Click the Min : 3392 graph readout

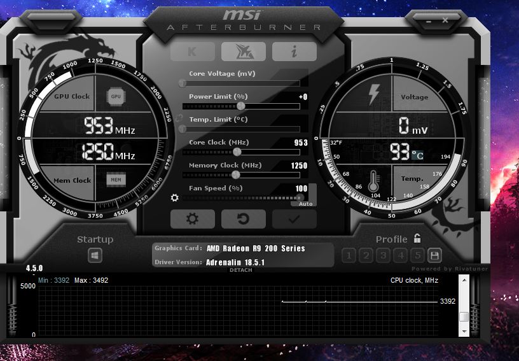pos(53,280)
